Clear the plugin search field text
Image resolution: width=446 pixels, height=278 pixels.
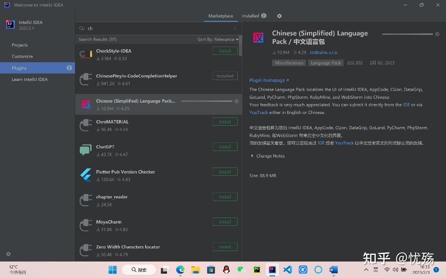(235, 28)
